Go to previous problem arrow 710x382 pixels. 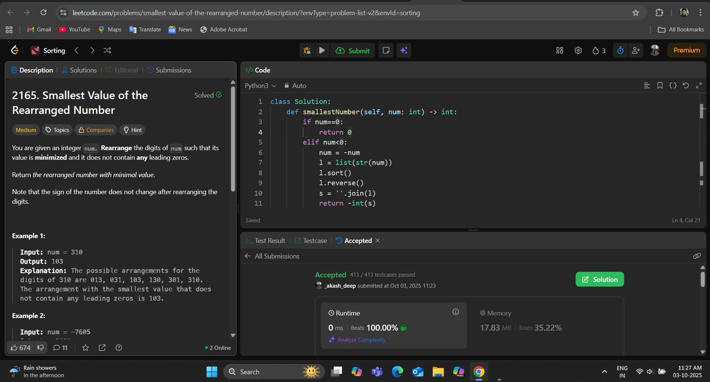[76, 51]
